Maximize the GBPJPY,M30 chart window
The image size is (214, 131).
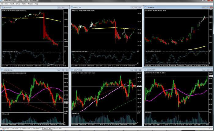[136, 70]
